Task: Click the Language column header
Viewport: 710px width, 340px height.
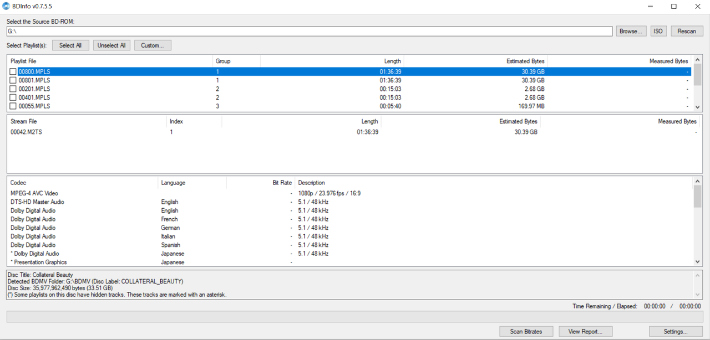Action: [x=192, y=183]
